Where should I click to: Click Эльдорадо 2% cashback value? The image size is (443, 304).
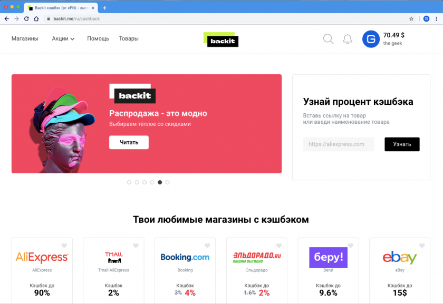pos(264,293)
